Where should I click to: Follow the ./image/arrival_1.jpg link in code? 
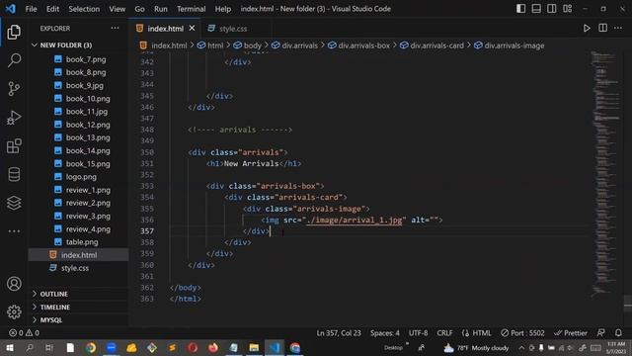[x=355, y=220]
